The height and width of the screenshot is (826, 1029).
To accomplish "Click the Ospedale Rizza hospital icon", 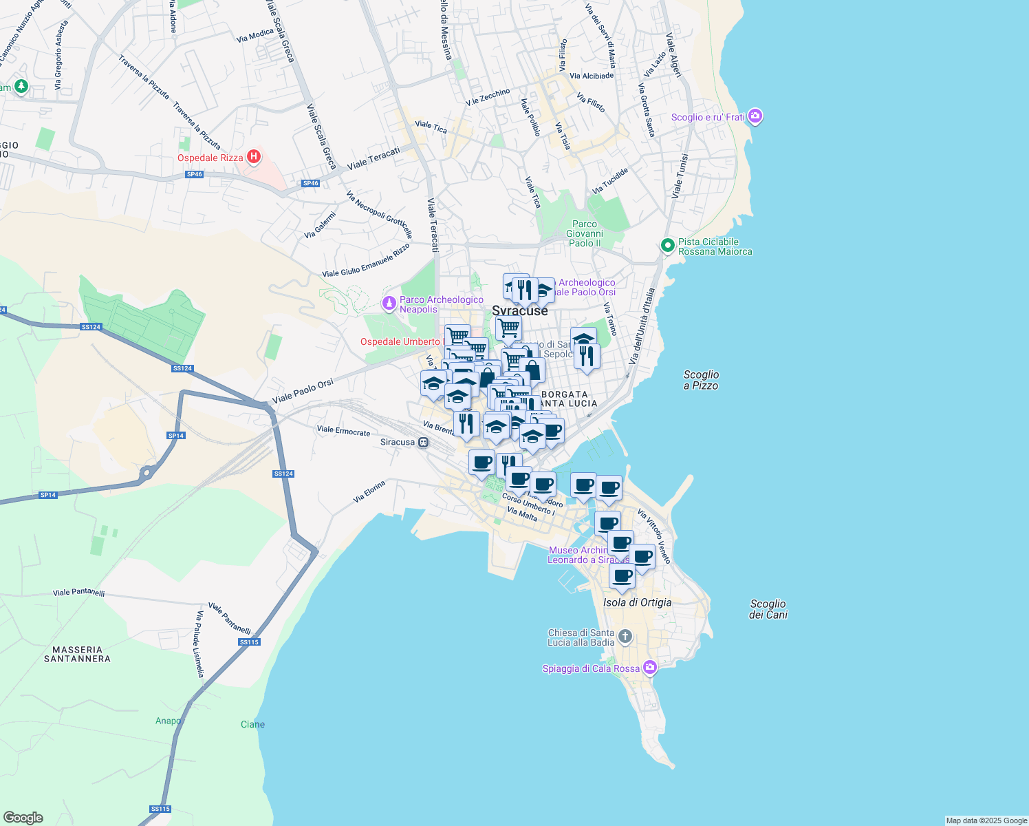I will click(254, 158).
